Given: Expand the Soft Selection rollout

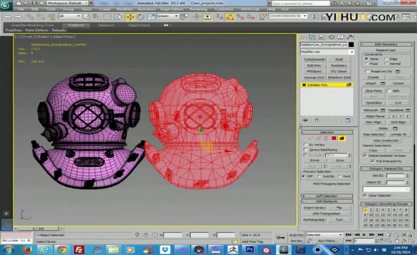Looking at the screenshot, I should pos(327,196).
